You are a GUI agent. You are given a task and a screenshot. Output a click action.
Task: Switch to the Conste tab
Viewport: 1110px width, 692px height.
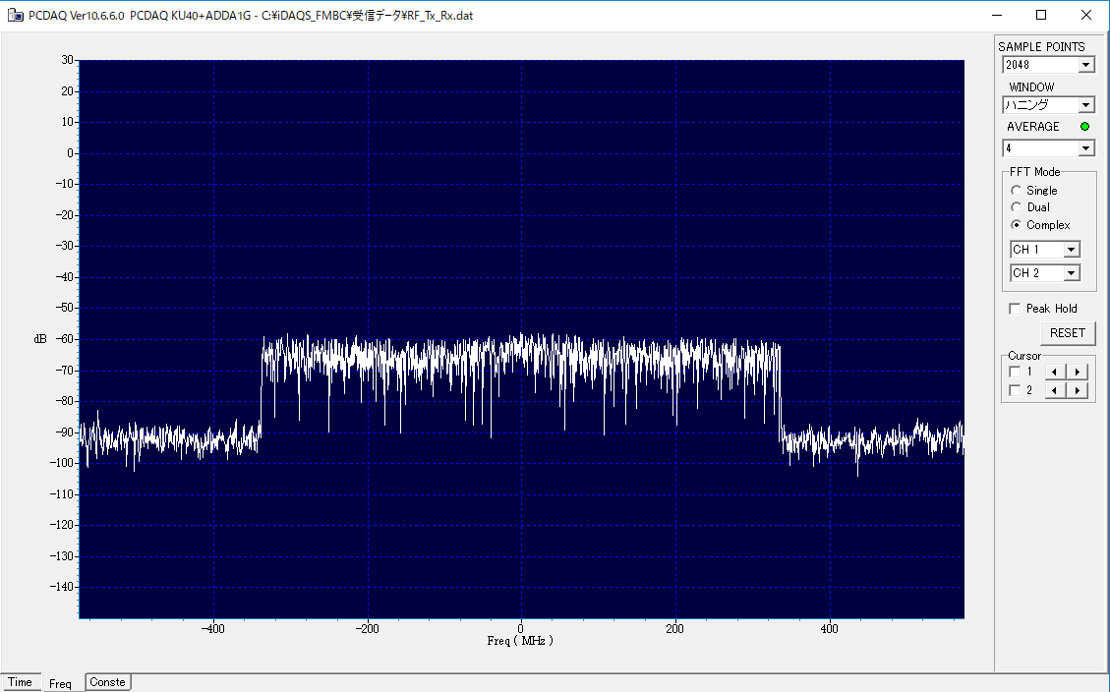107,682
